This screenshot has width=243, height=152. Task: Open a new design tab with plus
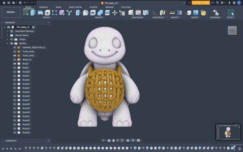tap(189, 3)
